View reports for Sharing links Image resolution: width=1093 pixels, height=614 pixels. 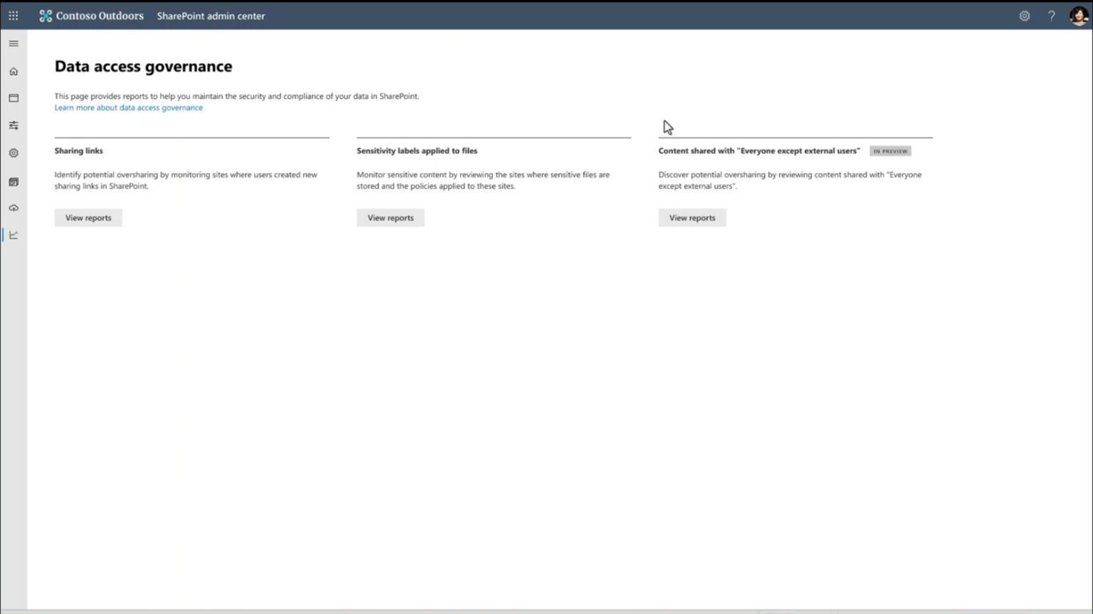pyautogui.click(x=88, y=217)
